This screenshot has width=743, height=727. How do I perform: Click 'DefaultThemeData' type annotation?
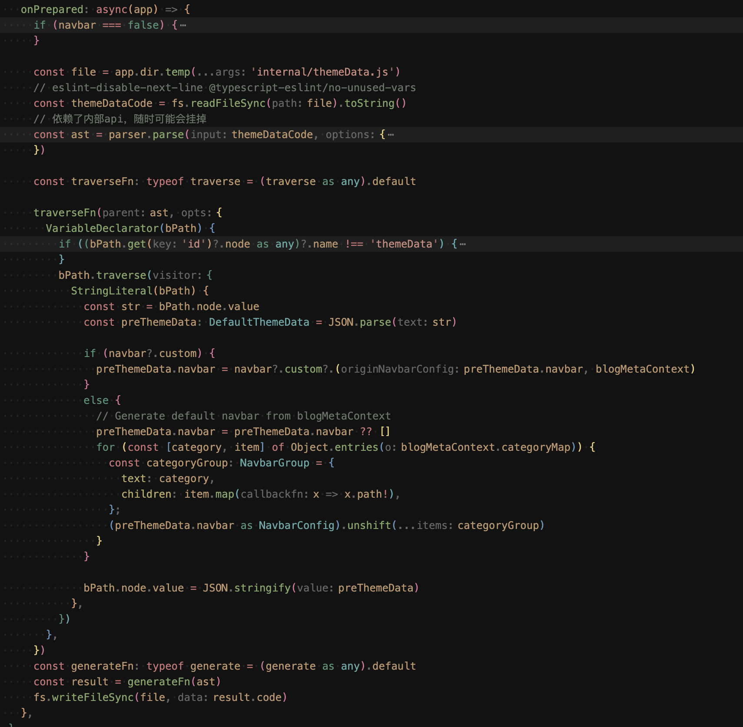259,322
